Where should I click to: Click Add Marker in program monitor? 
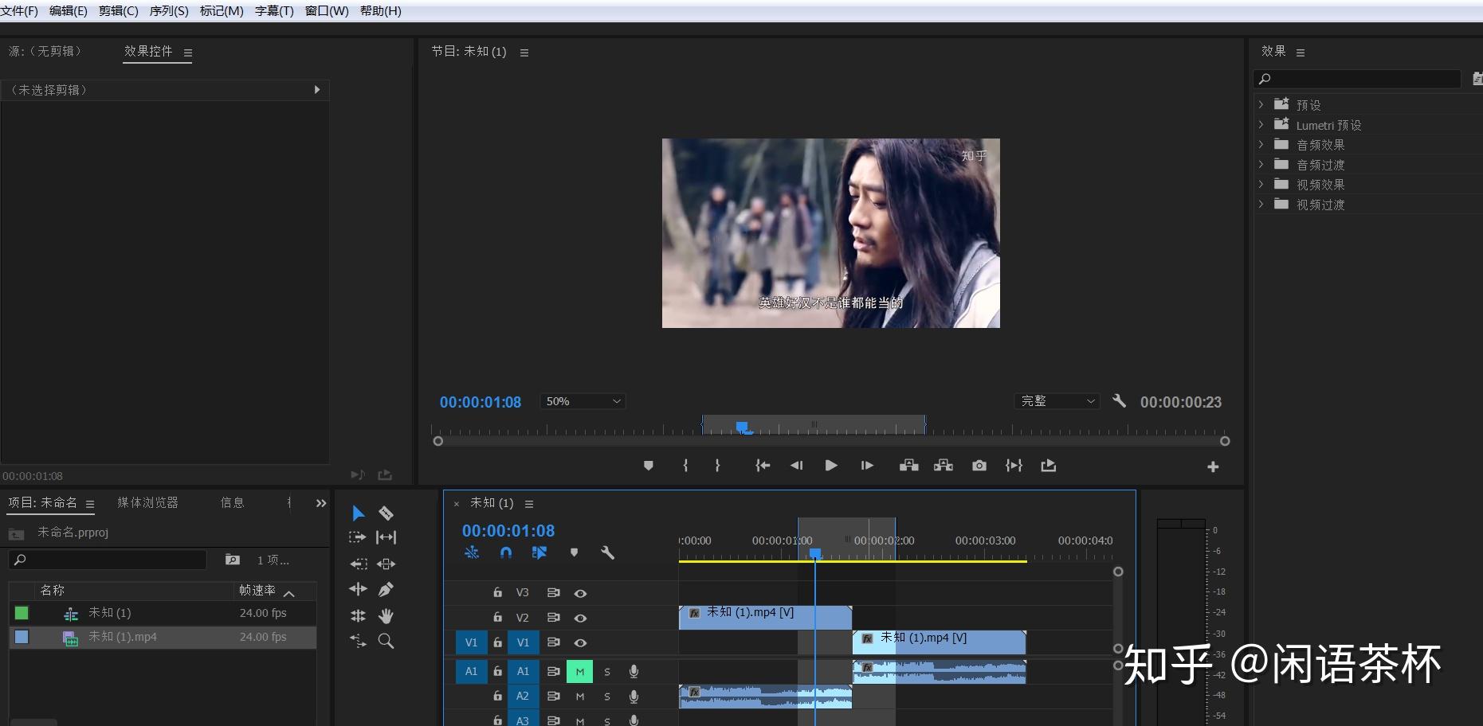(x=649, y=466)
